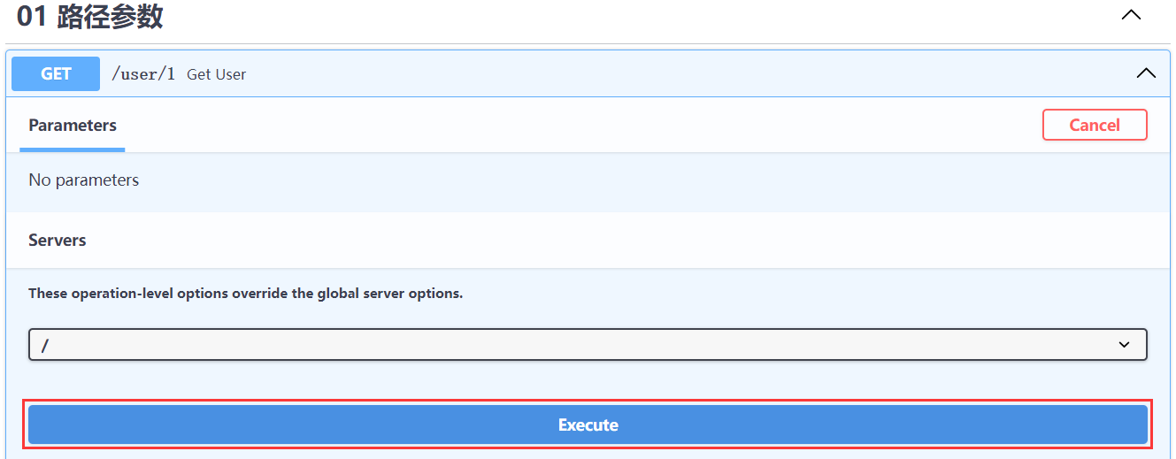Image resolution: width=1176 pixels, height=459 pixels.
Task: Collapse the 01 路径参数 section chevron
Action: click(1131, 15)
